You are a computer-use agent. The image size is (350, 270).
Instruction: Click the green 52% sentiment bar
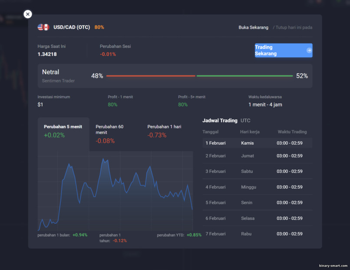pos(244,76)
